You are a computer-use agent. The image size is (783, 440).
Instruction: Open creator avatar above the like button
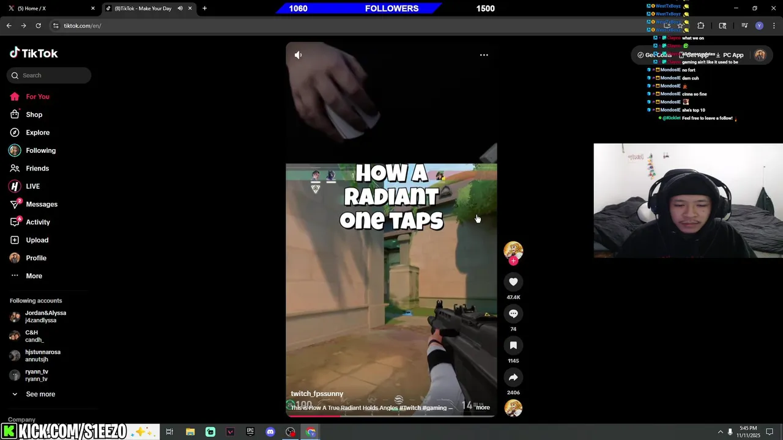click(513, 250)
